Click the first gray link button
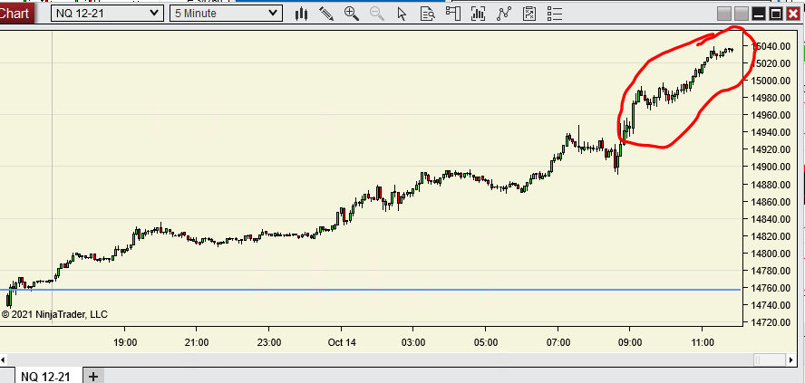Screen dimensions: 805x383 (724, 14)
